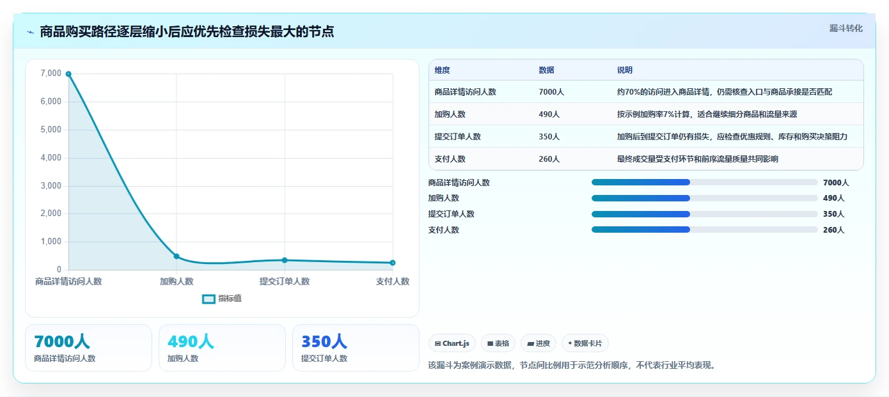Click the footer note 该漏斗为案例演示数据

click(572, 366)
